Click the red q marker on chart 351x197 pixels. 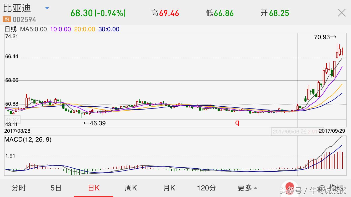(x=237, y=122)
